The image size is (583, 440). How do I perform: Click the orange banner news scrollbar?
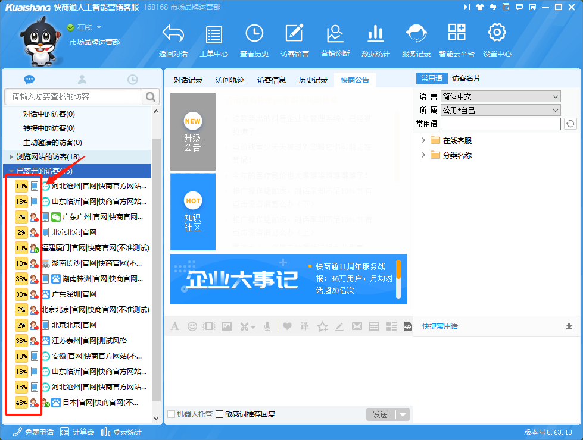coord(398,269)
